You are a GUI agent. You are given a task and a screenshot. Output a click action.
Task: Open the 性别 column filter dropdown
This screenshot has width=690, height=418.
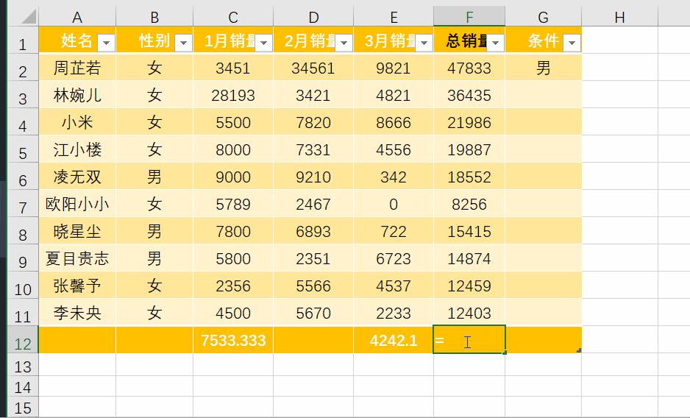pyautogui.click(x=183, y=43)
